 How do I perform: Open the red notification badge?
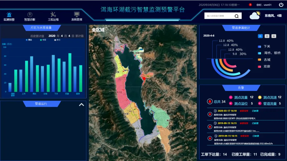250,5
